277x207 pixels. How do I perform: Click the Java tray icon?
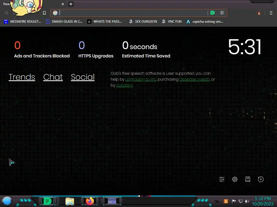[x=226, y=201]
